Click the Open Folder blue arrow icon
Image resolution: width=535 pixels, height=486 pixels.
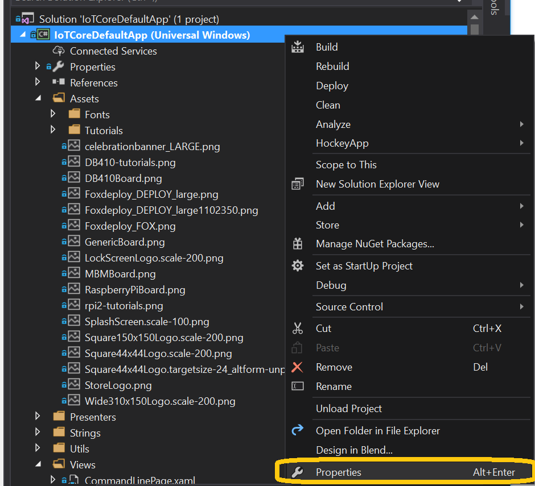[x=298, y=430]
